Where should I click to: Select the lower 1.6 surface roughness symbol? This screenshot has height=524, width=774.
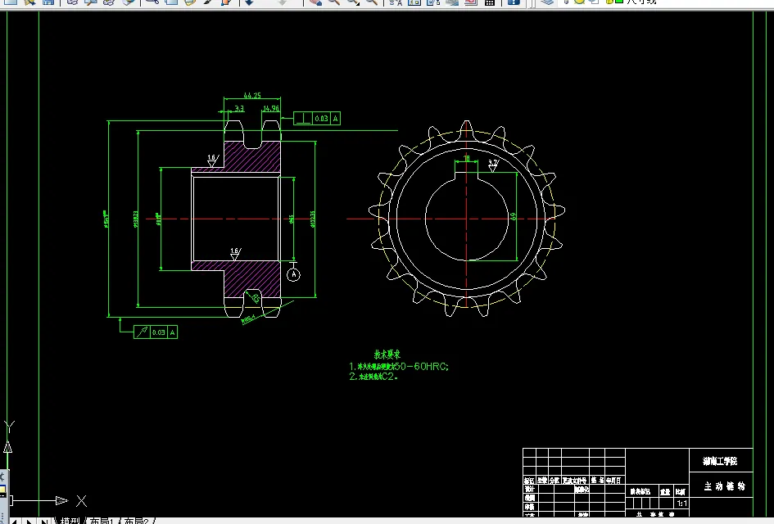[x=236, y=254]
